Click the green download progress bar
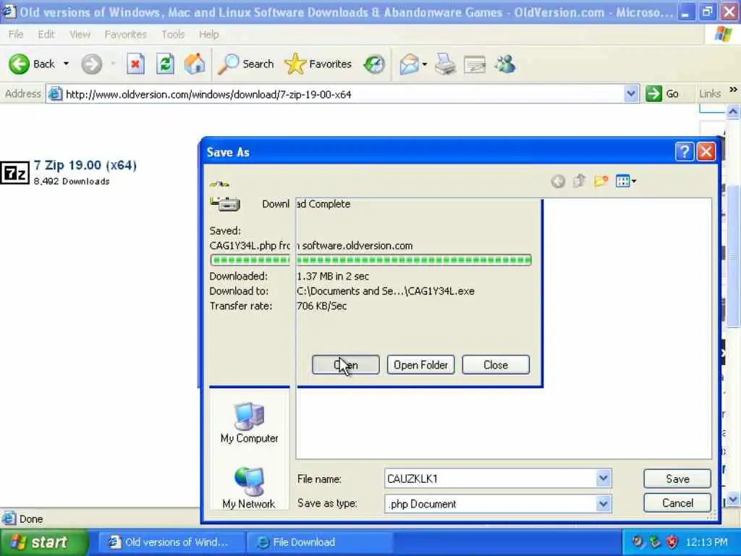Viewport: 741px width, 556px height. point(371,260)
